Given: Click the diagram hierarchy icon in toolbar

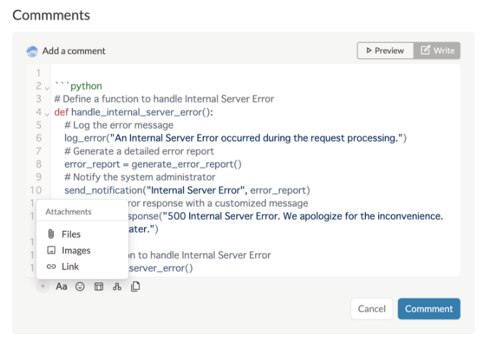Looking at the screenshot, I should 117,287.
